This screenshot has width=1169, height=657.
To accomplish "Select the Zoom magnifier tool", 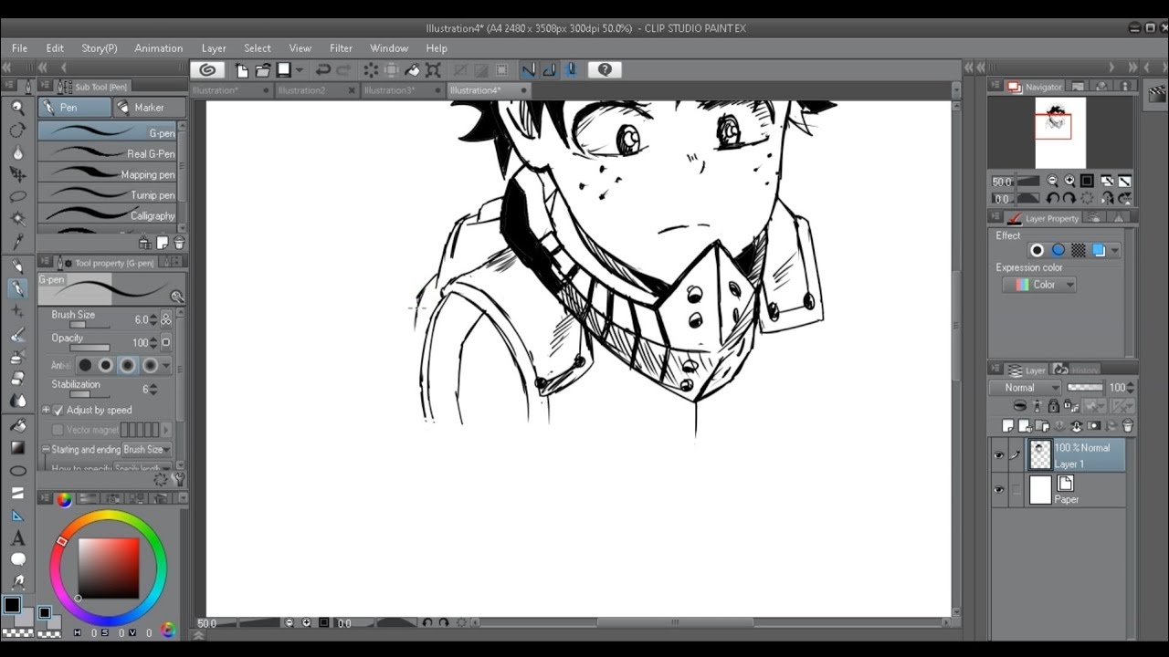I will (17, 108).
